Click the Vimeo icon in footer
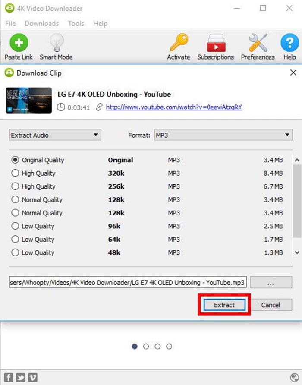 pyautogui.click(x=33, y=377)
